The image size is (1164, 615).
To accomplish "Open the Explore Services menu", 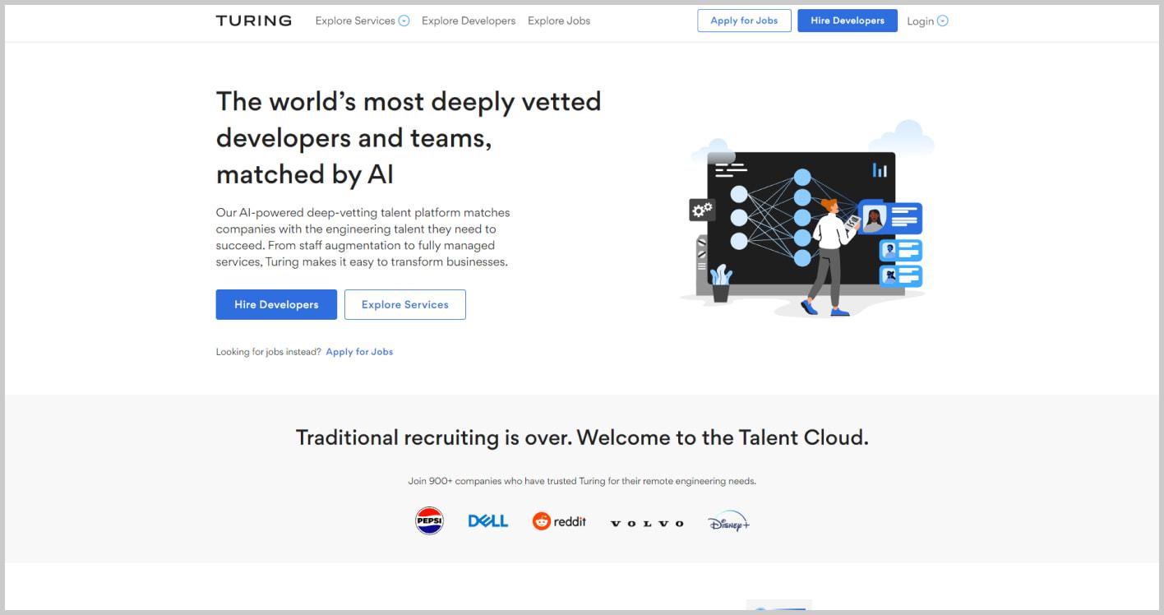I will [x=355, y=21].
